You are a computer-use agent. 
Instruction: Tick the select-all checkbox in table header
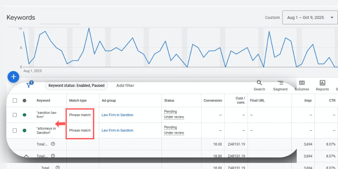pos(15,101)
